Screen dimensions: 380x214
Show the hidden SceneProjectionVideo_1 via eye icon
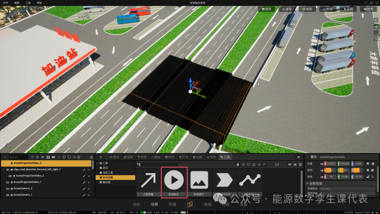[x=7, y=182]
